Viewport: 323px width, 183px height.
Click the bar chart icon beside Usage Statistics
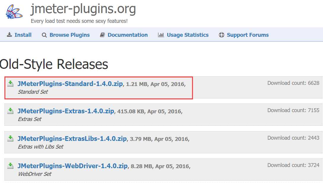tap(161, 35)
